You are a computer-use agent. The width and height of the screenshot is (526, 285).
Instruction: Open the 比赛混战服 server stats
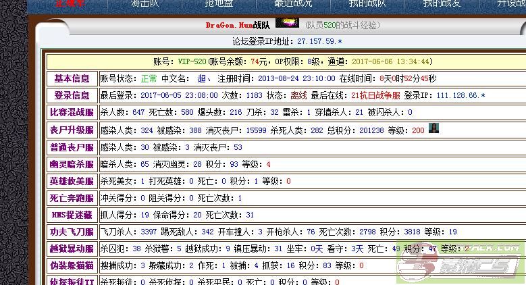(72, 112)
